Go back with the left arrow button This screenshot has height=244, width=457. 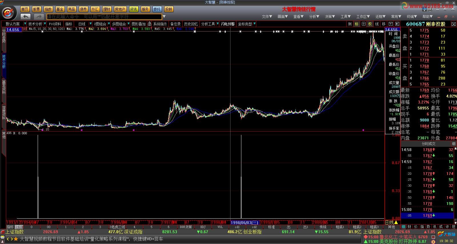coord(26,17)
